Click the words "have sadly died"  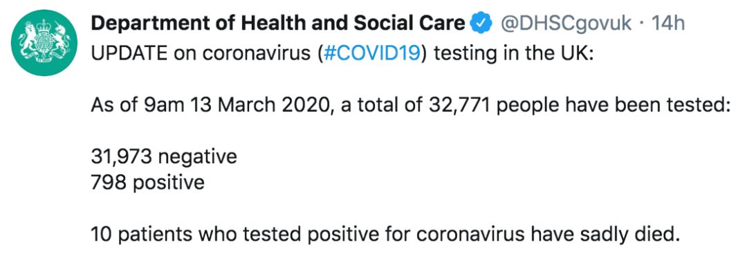point(604,234)
